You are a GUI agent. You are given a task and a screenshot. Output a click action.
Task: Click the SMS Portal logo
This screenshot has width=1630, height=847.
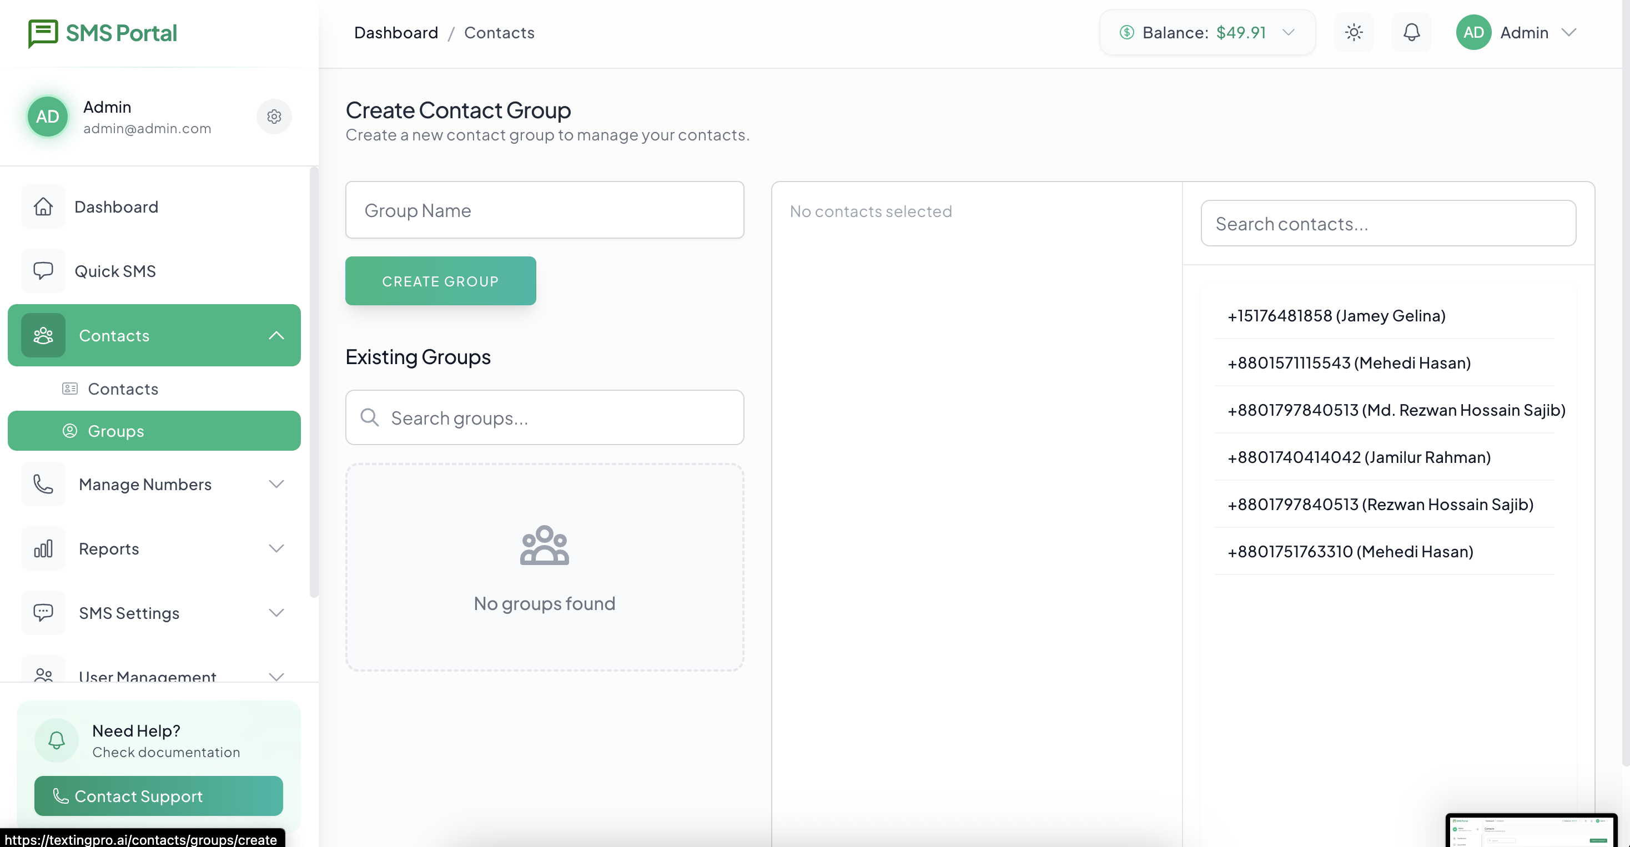pyautogui.click(x=103, y=33)
